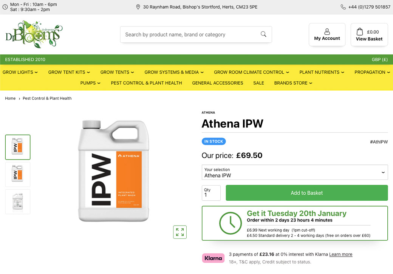The image size is (393, 274).
Task: Expand the Grow Lights menu
Action: click(20, 72)
